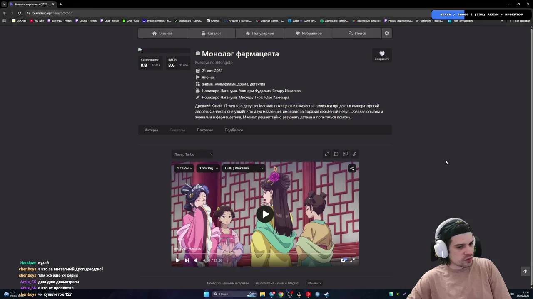The image size is (533, 299).
Task: Click the Кинопоиск 8.8 rating
Action: click(150, 63)
